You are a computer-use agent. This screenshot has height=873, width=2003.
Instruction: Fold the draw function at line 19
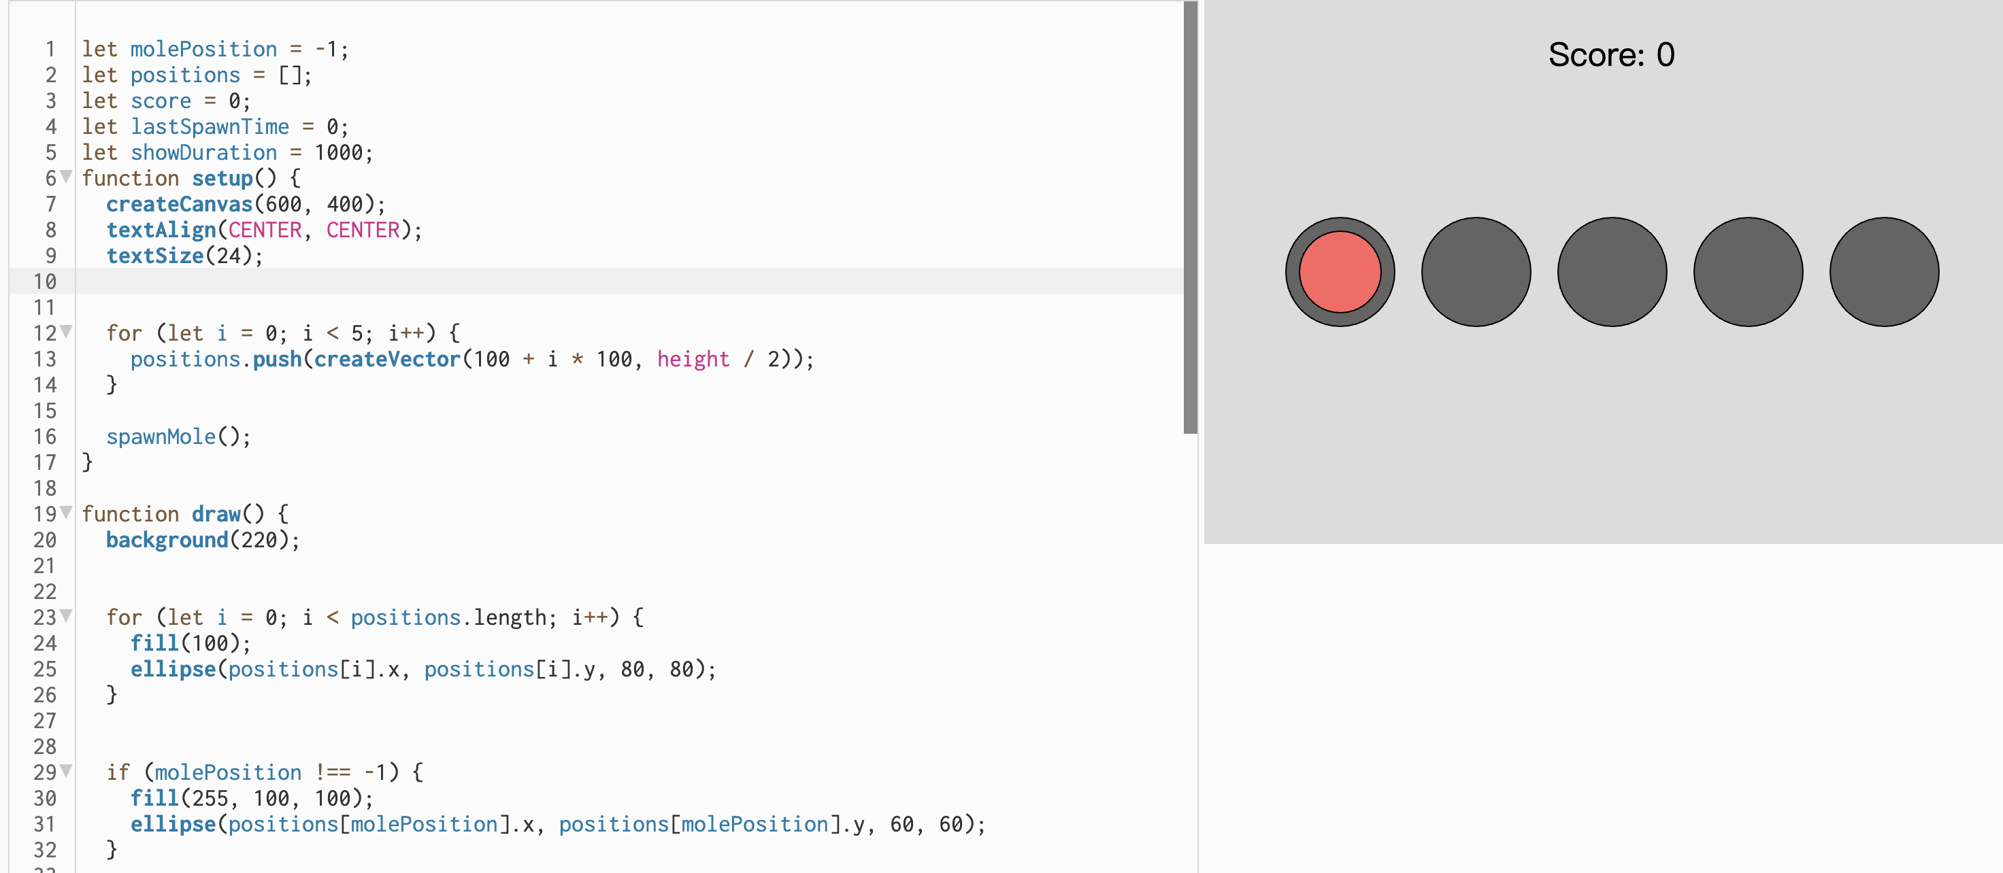[66, 513]
